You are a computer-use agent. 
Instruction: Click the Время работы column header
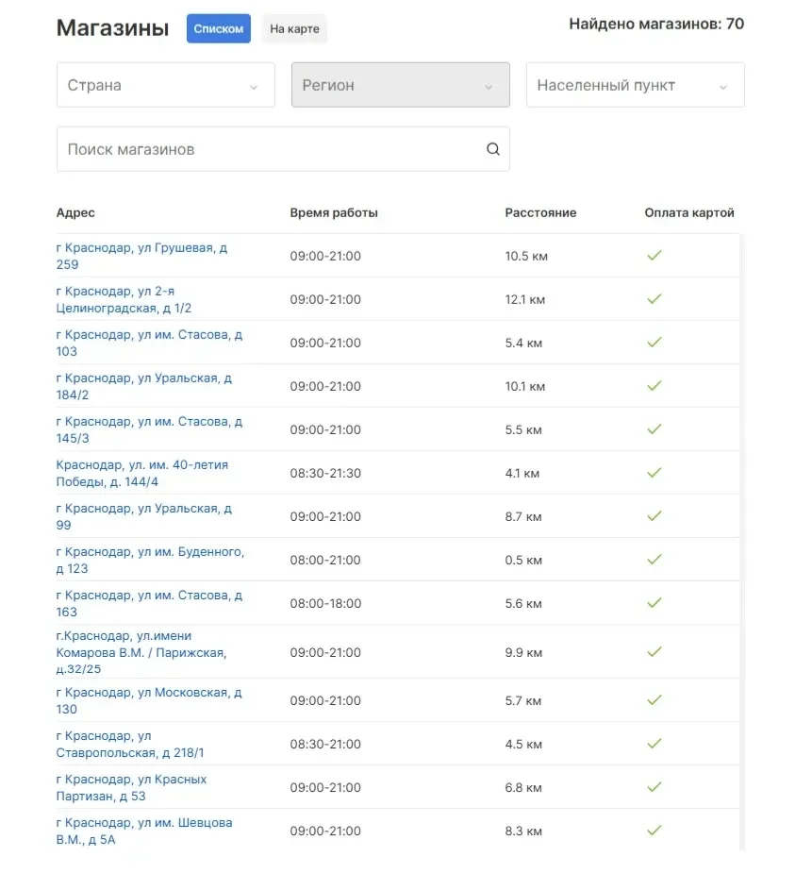(x=334, y=213)
